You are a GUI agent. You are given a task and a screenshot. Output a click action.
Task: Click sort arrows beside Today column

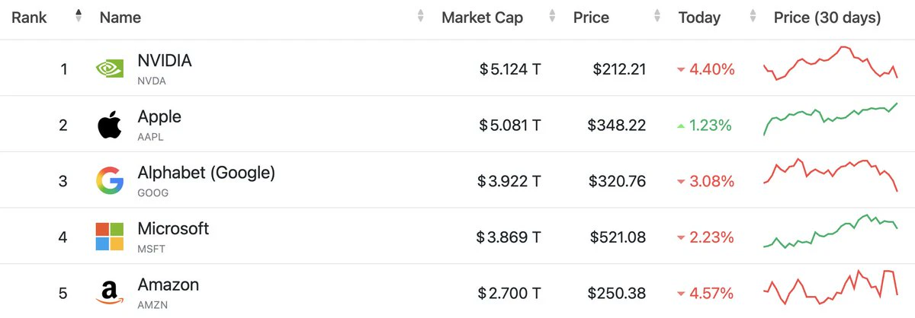(x=753, y=15)
